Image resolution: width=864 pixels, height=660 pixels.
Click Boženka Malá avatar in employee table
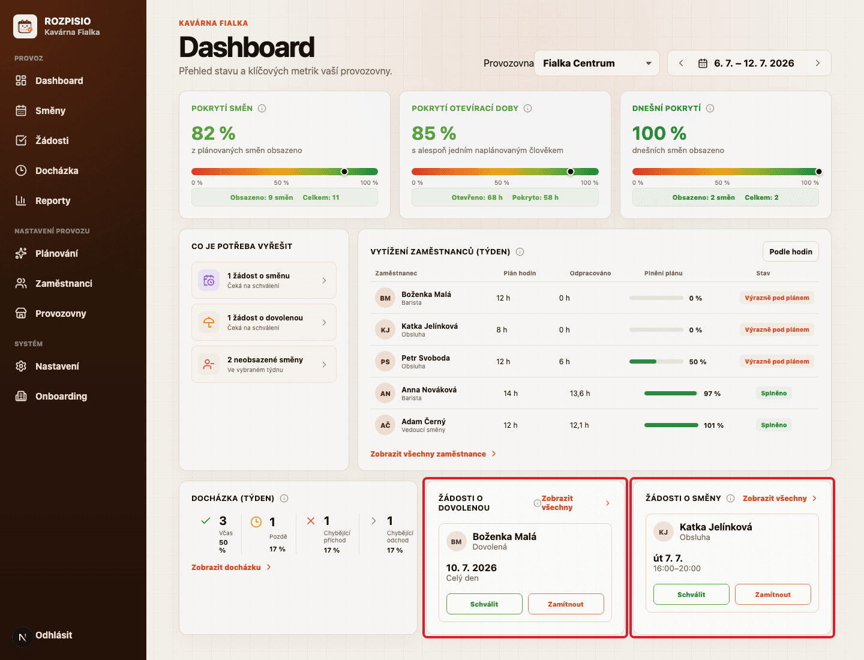tap(385, 298)
